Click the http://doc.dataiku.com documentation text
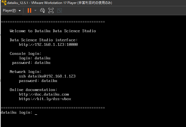 point(44,94)
